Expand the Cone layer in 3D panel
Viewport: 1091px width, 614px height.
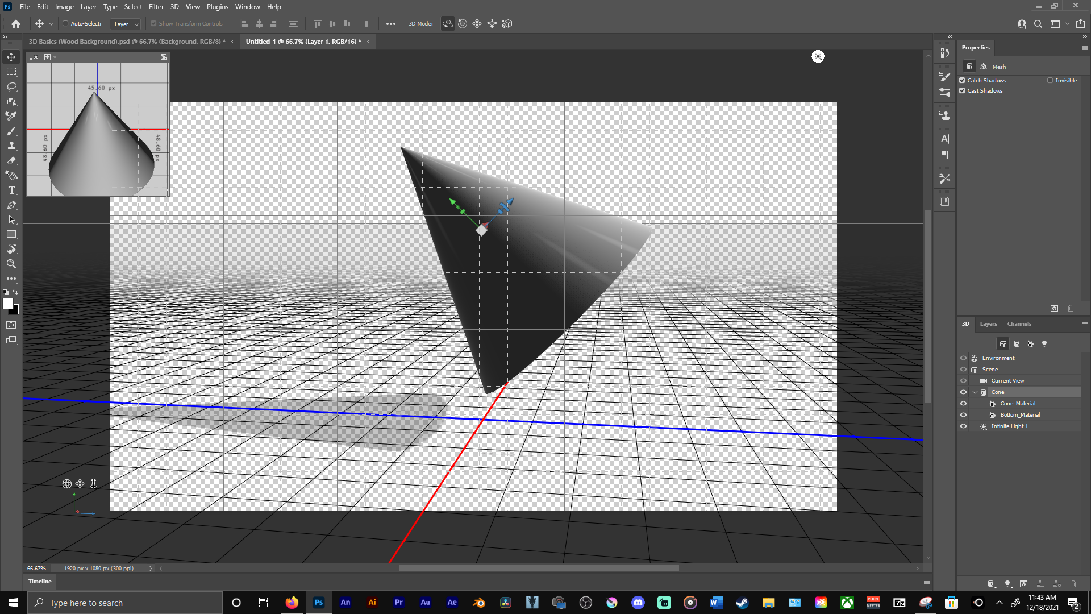click(974, 391)
